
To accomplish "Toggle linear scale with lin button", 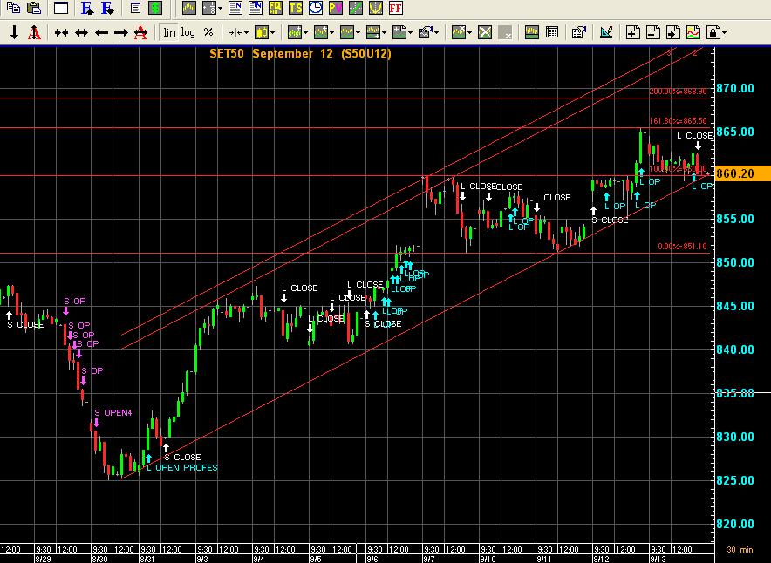I will tap(169, 33).
